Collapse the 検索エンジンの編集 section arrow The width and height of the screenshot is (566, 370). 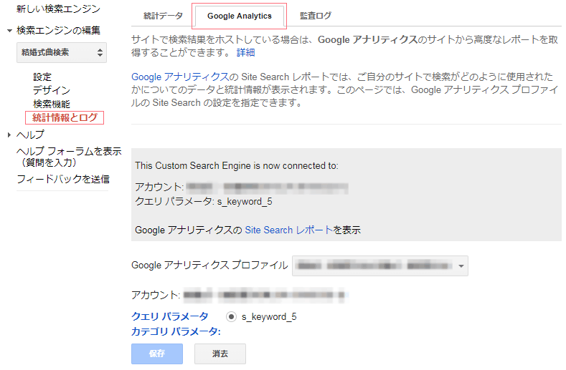coord(10,31)
